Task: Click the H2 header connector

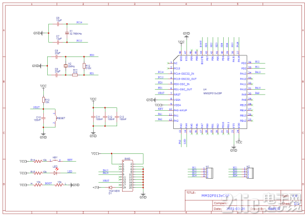Action: click(x=250, y=173)
